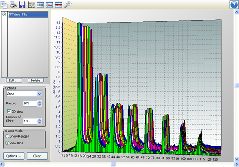This screenshot has height=167, width=239.
Task: Select the FFTView_FTs list entry
Action: (28, 14)
